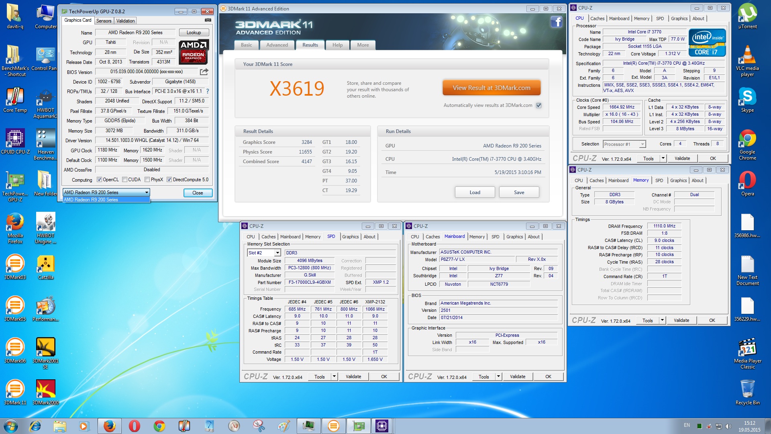The width and height of the screenshot is (771, 434).
Task: Open Internet Explorer from the taskbar
Action: [x=35, y=426]
